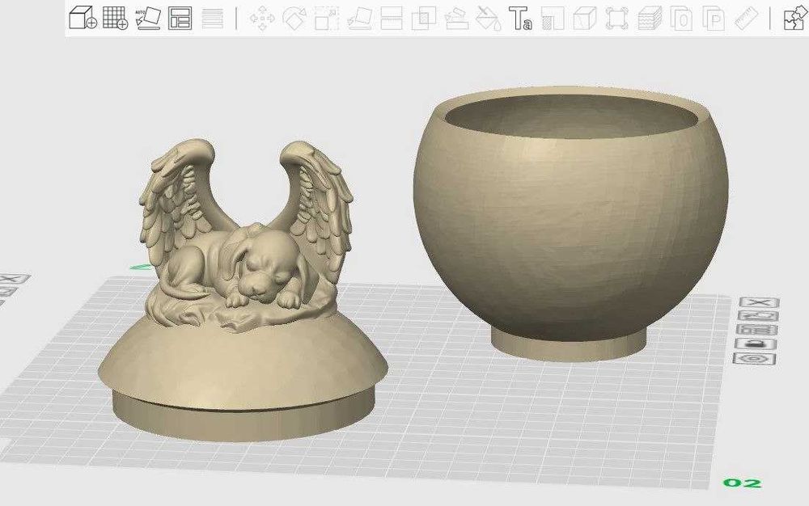The image size is (809, 506).
Task: Select the Rotate tool
Action: [294, 18]
